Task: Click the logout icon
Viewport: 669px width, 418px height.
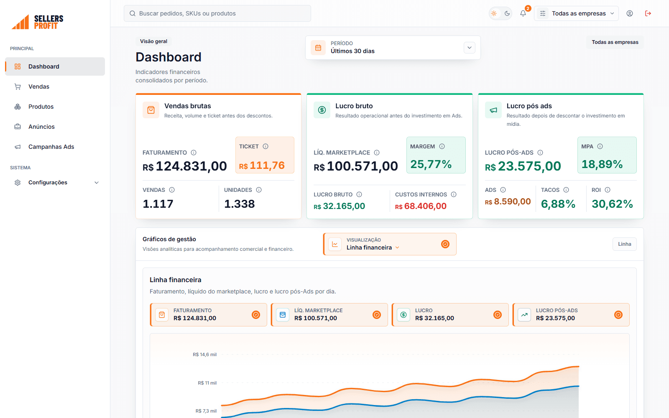Action: pos(648,13)
